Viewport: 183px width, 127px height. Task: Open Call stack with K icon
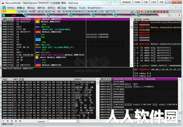tap(89, 12)
